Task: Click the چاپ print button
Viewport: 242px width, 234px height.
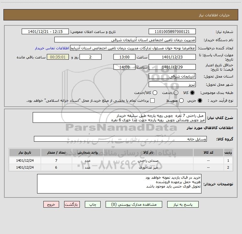Action: [93, 204]
